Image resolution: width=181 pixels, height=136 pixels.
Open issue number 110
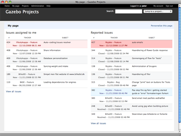[8, 82]
